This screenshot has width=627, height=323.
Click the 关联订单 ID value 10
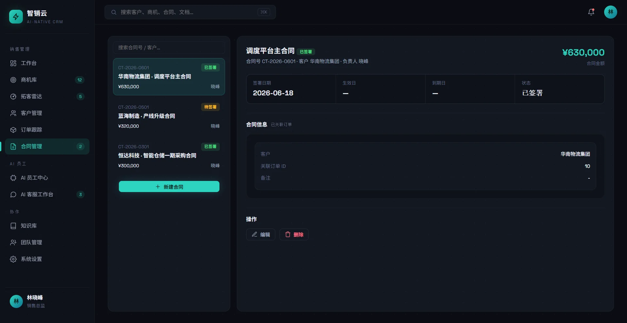587,166
